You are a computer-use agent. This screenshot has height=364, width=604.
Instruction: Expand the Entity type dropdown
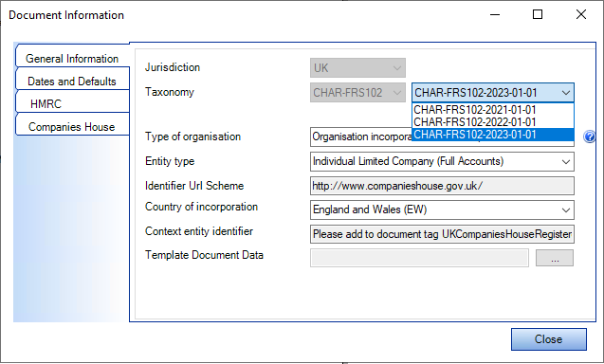[442, 161]
